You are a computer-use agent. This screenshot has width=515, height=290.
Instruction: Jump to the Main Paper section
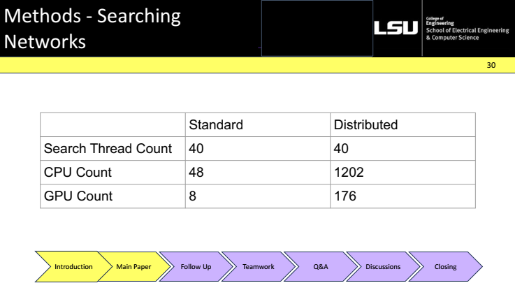tap(133, 266)
